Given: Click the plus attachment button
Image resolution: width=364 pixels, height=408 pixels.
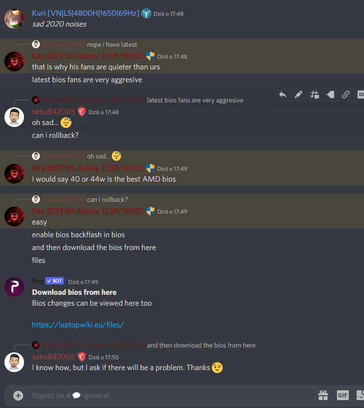Looking at the screenshot, I should point(18,396).
